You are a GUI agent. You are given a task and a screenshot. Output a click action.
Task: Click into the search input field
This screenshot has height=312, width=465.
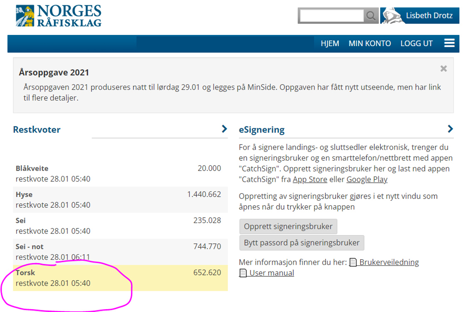pos(331,16)
